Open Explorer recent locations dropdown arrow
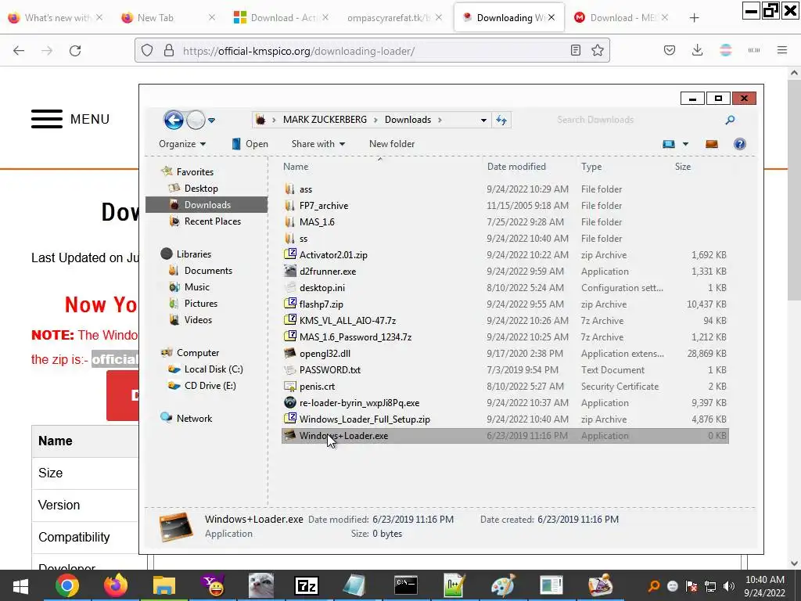This screenshot has width=801, height=601. 211,121
